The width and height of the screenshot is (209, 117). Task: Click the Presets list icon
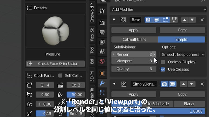coord(29,8)
